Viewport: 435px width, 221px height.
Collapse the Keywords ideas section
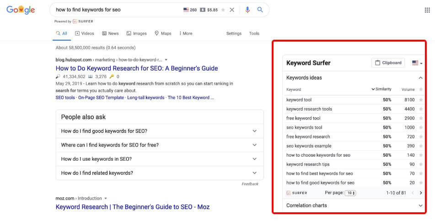(420, 78)
